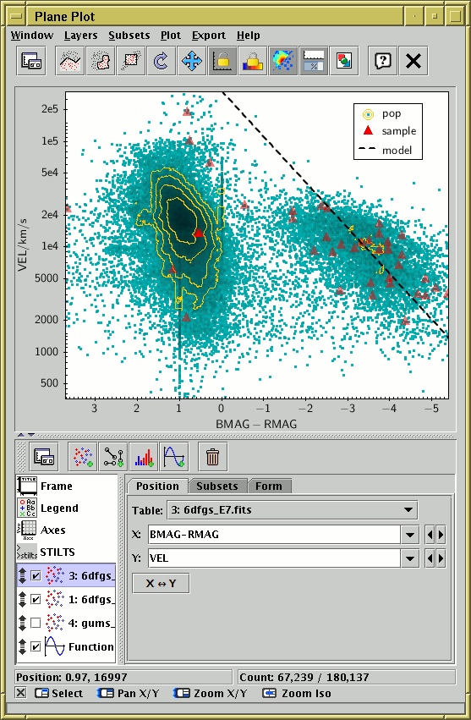Open the Subsets menu
The image size is (471, 720).
tap(129, 36)
